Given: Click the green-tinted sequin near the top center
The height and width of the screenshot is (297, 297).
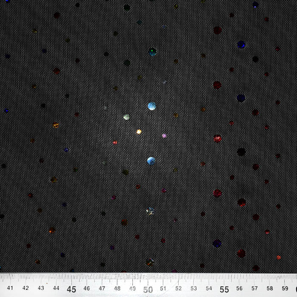Looking at the screenshot, I should point(152,52).
